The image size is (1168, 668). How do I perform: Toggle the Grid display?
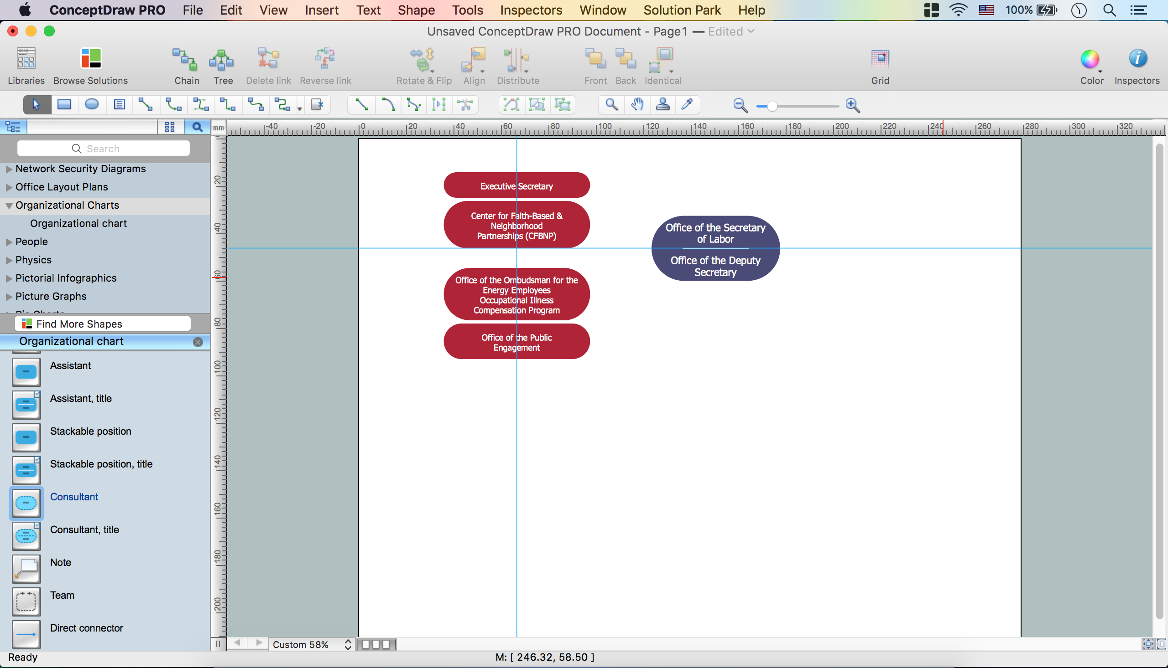(x=880, y=59)
